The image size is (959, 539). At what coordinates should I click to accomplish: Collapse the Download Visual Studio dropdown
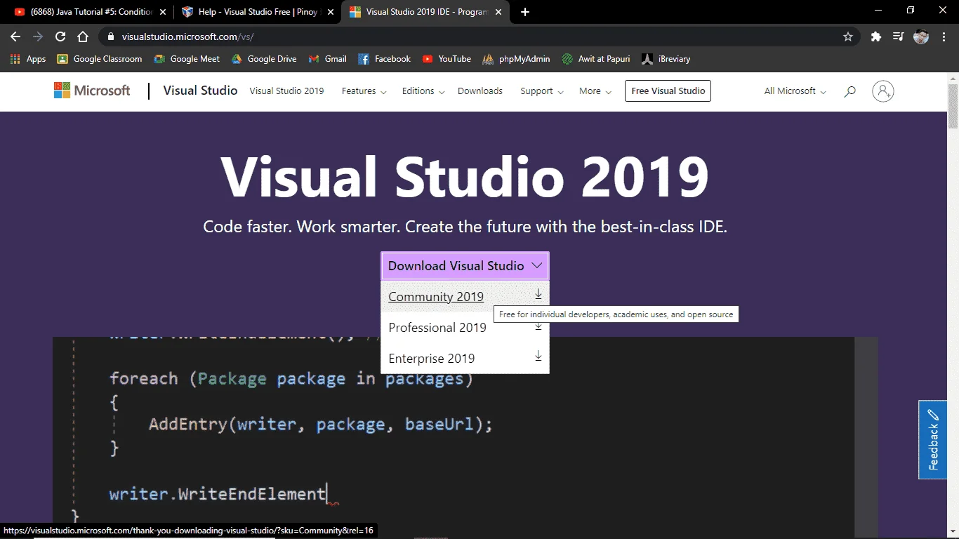click(x=465, y=266)
